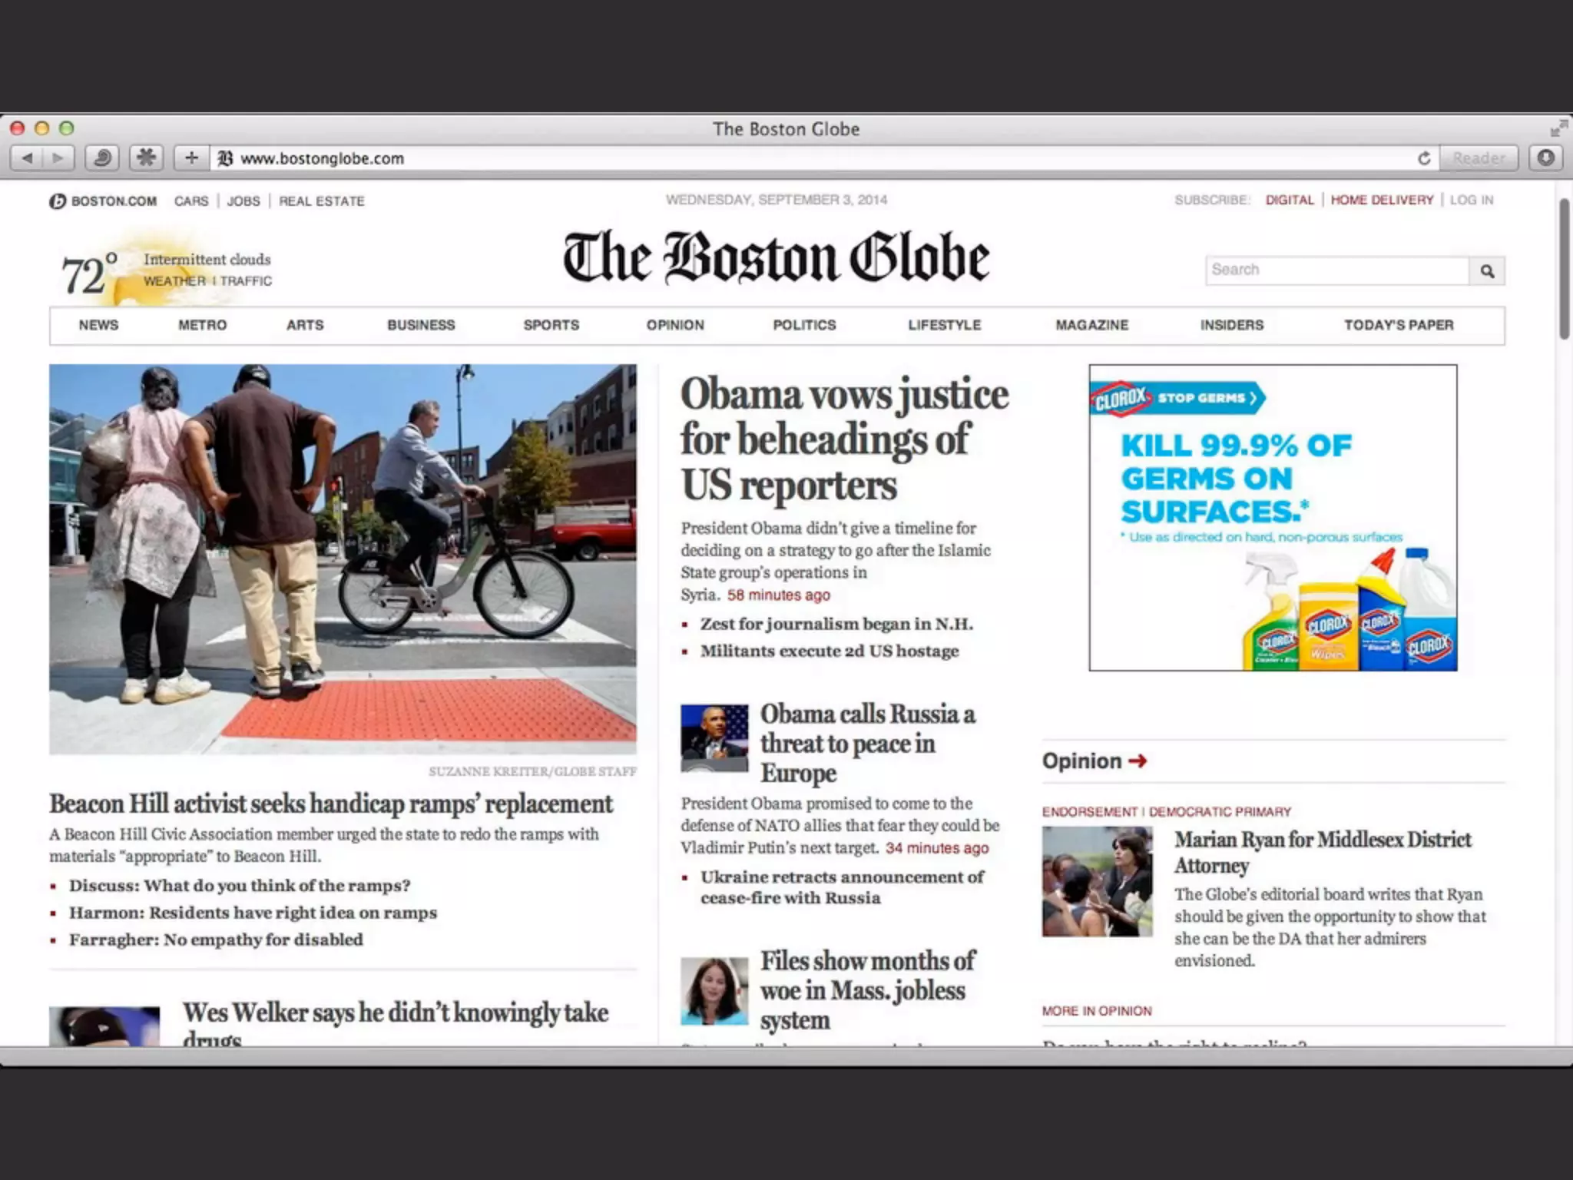Click the Log In link
1573x1180 pixels.
tap(1471, 200)
